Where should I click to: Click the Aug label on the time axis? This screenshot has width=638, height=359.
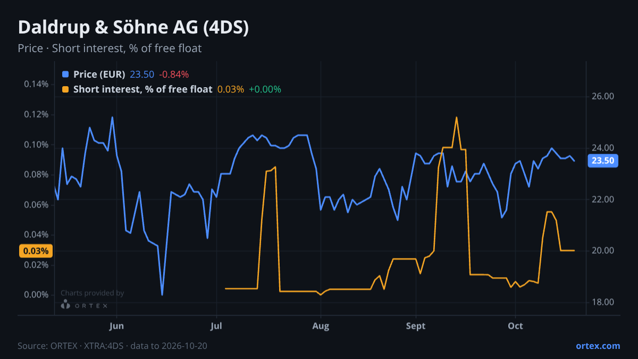click(320, 326)
